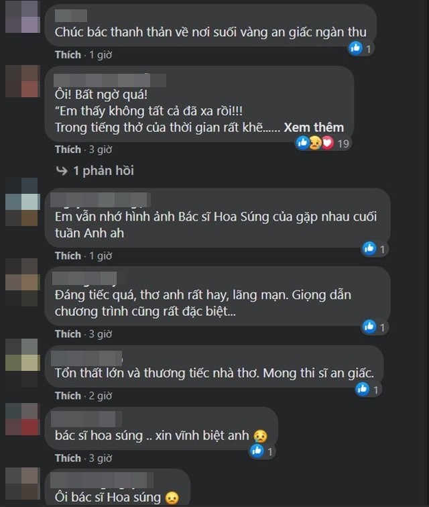Like the 'Em vẫn nhớ hình ảnh' comment via Thích
Image resolution: width=429 pixels, height=507 pixels.
[x=68, y=256]
